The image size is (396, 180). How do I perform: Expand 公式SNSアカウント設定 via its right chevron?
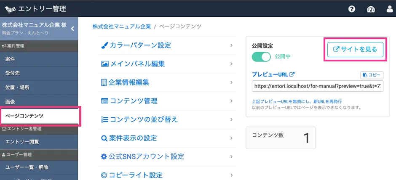(231, 156)
